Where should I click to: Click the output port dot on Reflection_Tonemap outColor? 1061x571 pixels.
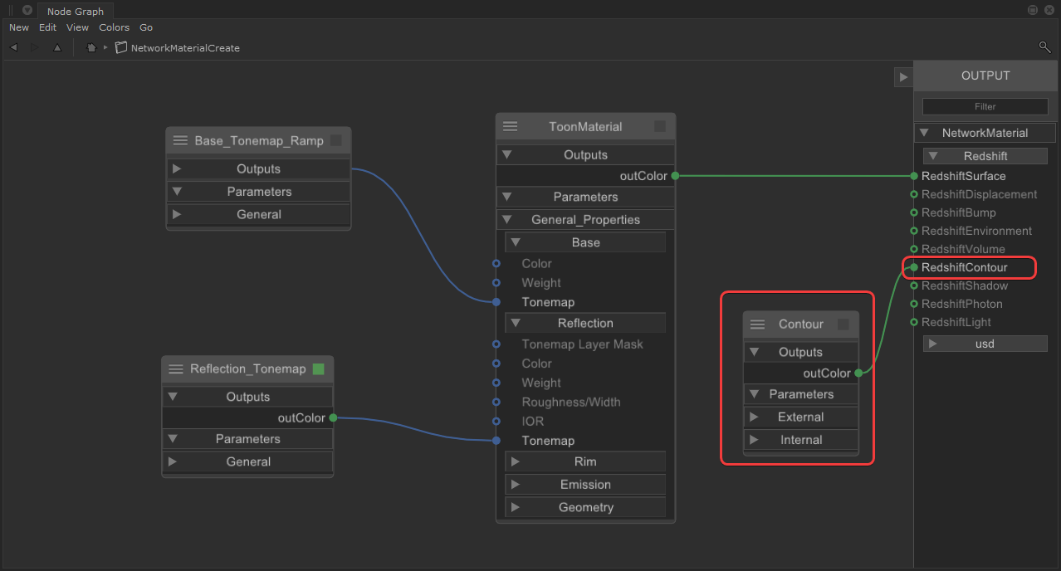[x=333, y=418]
